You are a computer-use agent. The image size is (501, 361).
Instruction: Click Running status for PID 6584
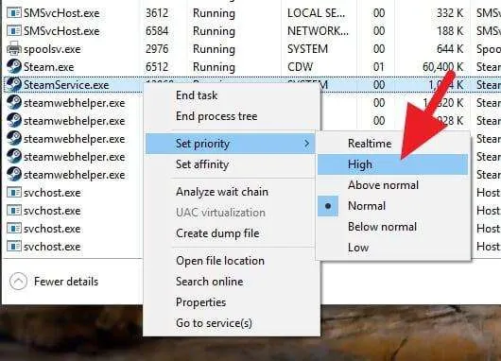pyautogui.click(x=214, y=31)
